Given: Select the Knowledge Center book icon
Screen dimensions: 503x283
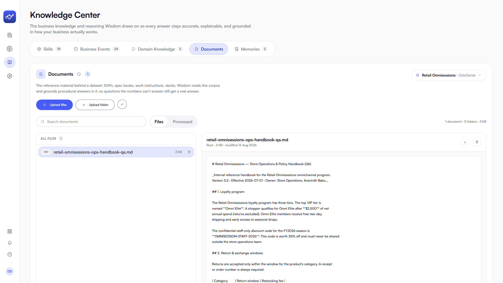Looking at the screenshot, I should [x=10, y=62].
